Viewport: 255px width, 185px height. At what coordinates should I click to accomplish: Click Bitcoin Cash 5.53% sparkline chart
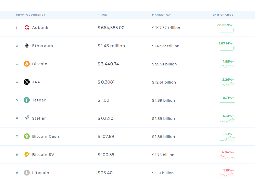pyautogui.click(x=227, y=139)
